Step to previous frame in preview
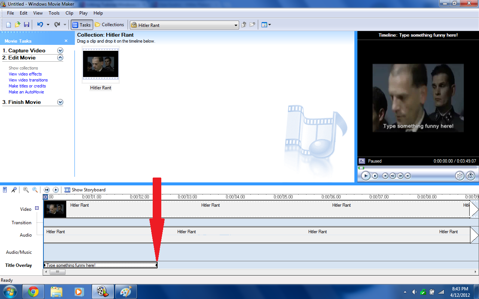Viewport: 479px width, 299px height. (x=393, y=176)
